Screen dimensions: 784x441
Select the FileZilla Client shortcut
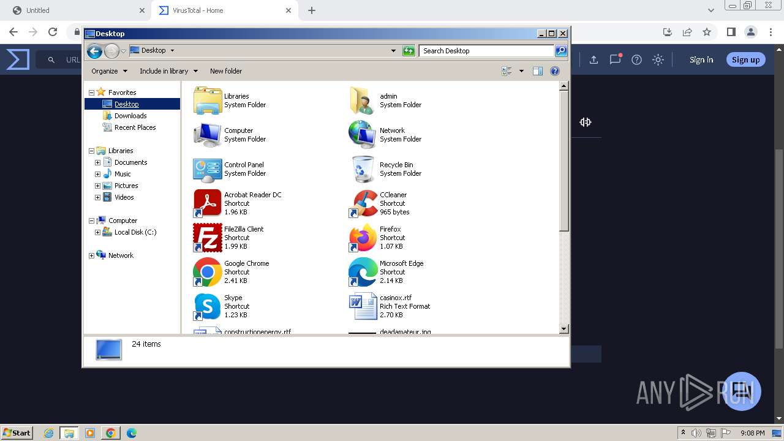point(208,238)
